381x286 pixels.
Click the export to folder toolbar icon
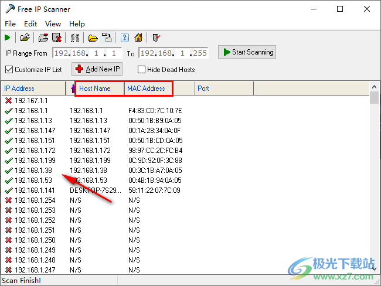point(107,38)
